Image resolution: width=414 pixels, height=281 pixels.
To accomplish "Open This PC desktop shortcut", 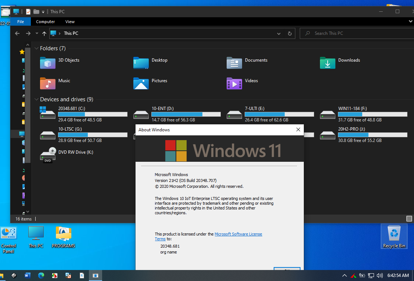I will [36, 237].
